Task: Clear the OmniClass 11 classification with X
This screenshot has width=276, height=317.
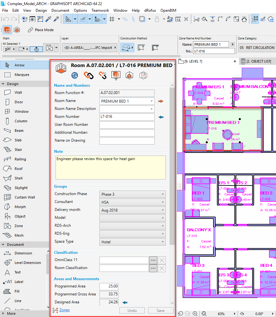Action: [x=162, y=260]
